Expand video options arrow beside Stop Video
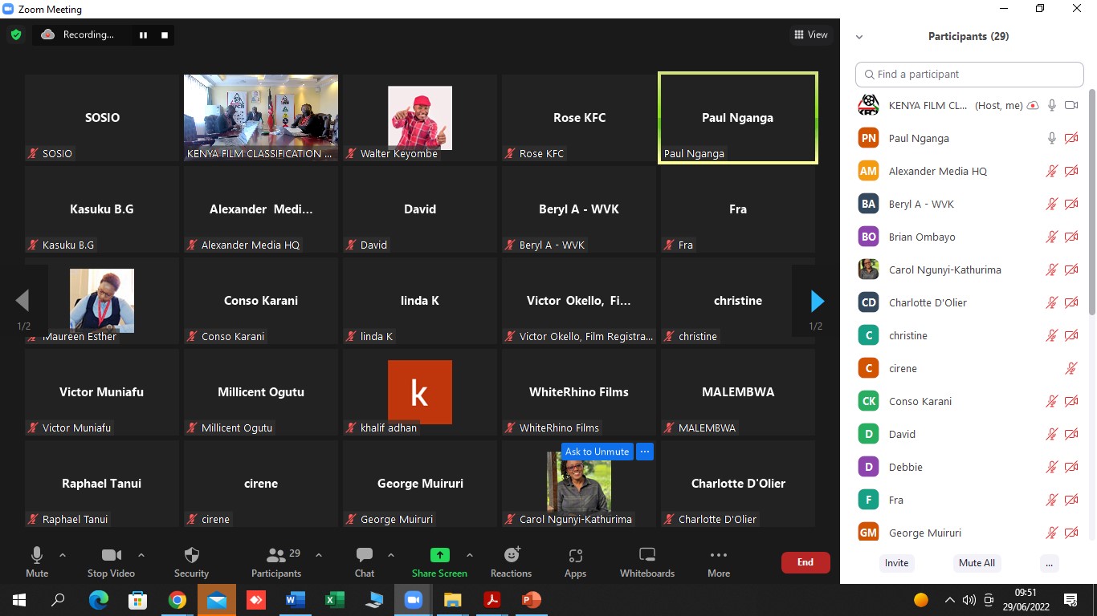Viewport: 1097px width, 616px height. point(141,555)
